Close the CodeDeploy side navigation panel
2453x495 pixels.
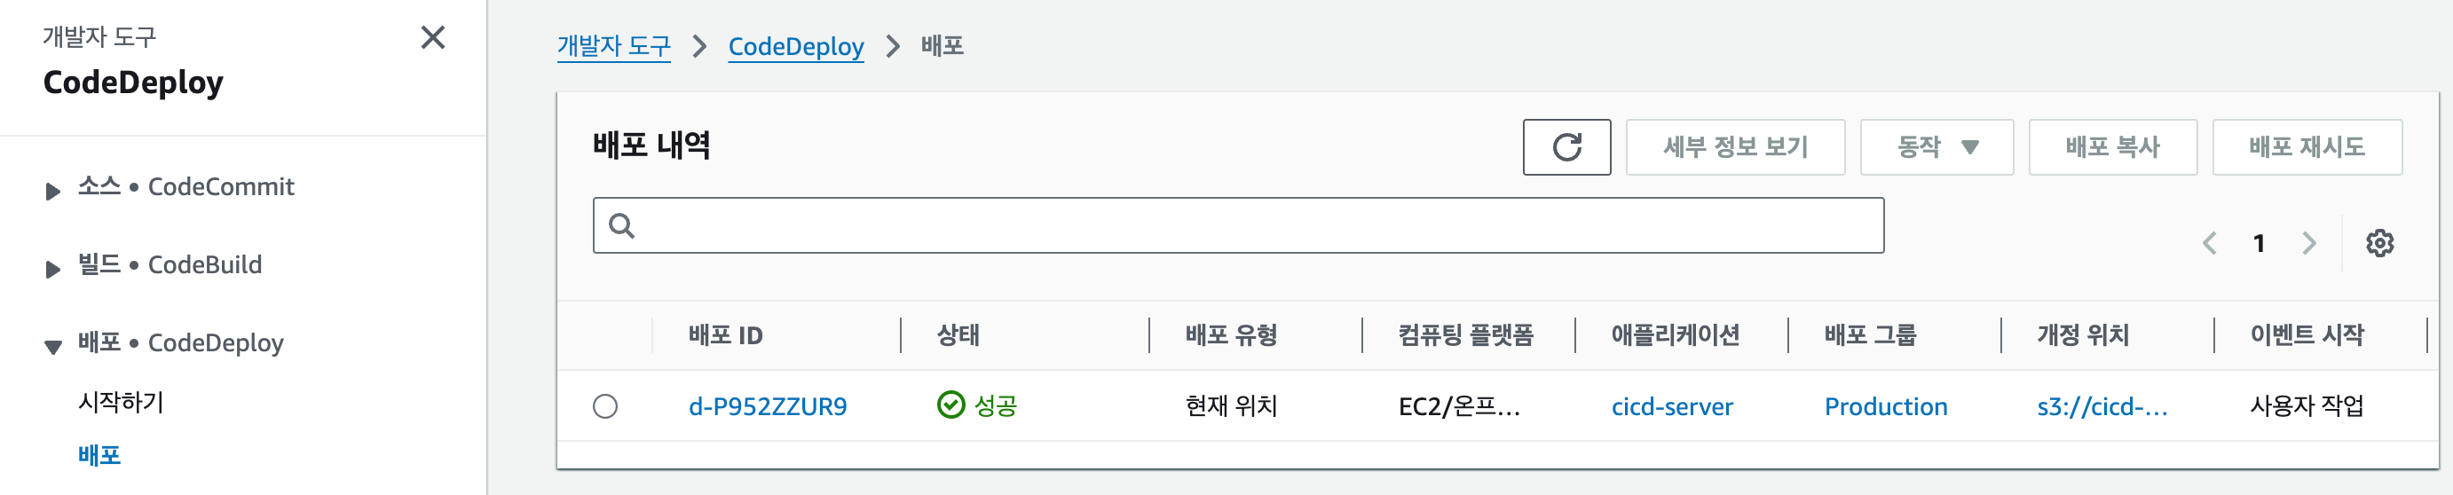coord(432,38)
